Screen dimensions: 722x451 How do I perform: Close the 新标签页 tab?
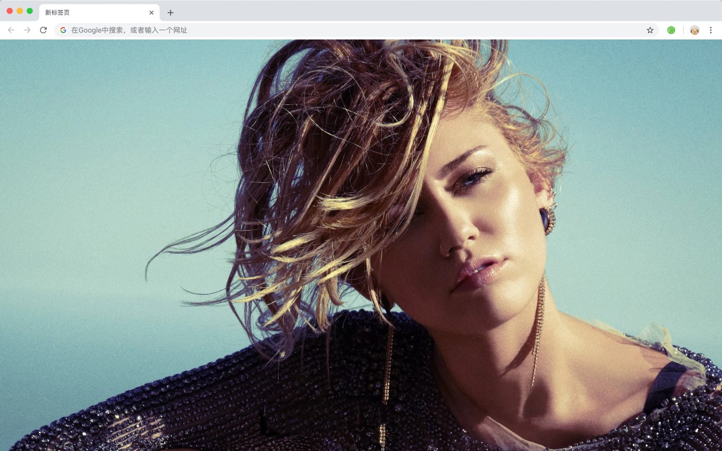(x=151, y=12)
